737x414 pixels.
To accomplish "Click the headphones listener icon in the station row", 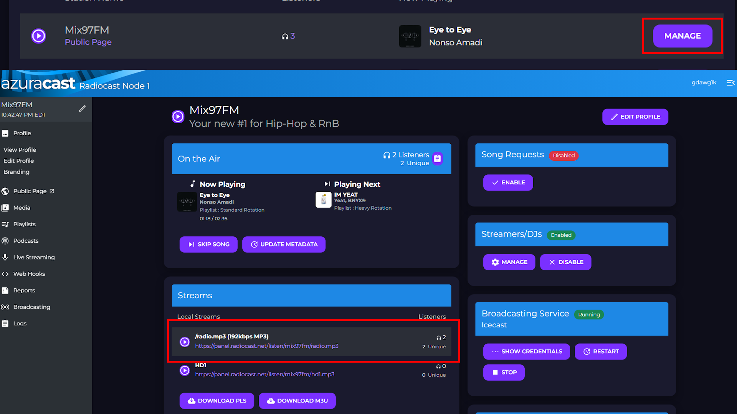I will click(285, 36).
